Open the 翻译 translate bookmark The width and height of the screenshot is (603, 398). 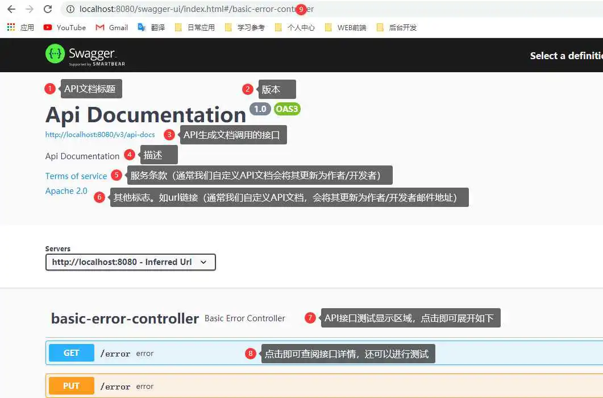[x=151, y=27]
